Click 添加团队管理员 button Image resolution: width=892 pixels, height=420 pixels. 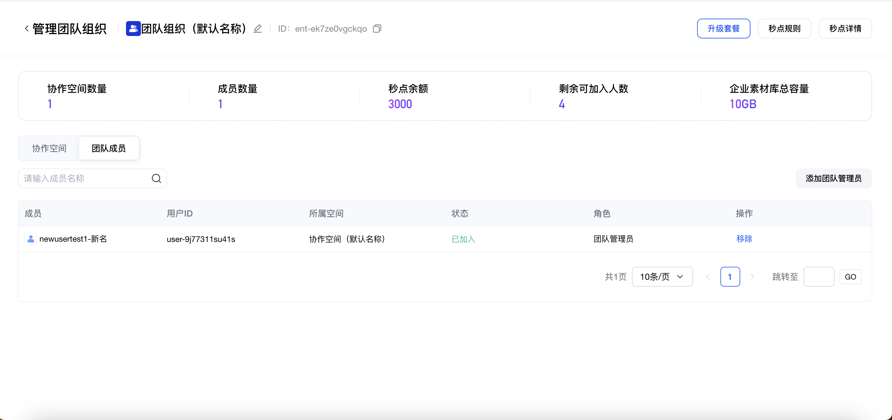coord(833,178)
